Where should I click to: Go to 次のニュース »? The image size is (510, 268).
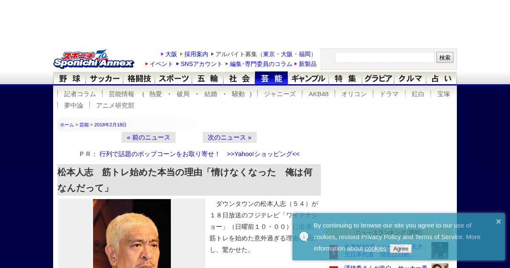click(229, 137)
